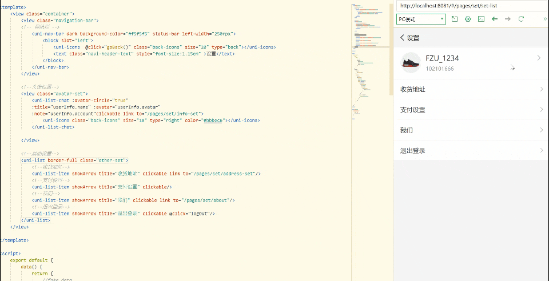Click the export default line in script

tap(31, 260)
